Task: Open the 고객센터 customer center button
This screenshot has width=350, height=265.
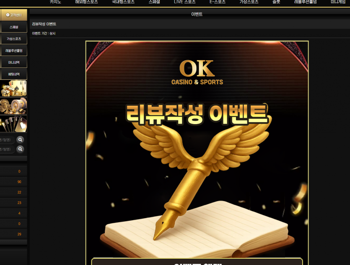Action: coord(13,15)
